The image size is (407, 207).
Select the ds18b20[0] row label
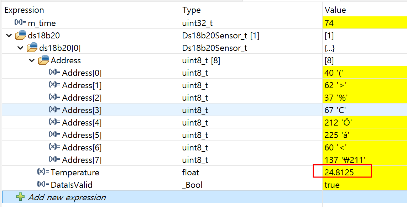click(x=60, y=48)
